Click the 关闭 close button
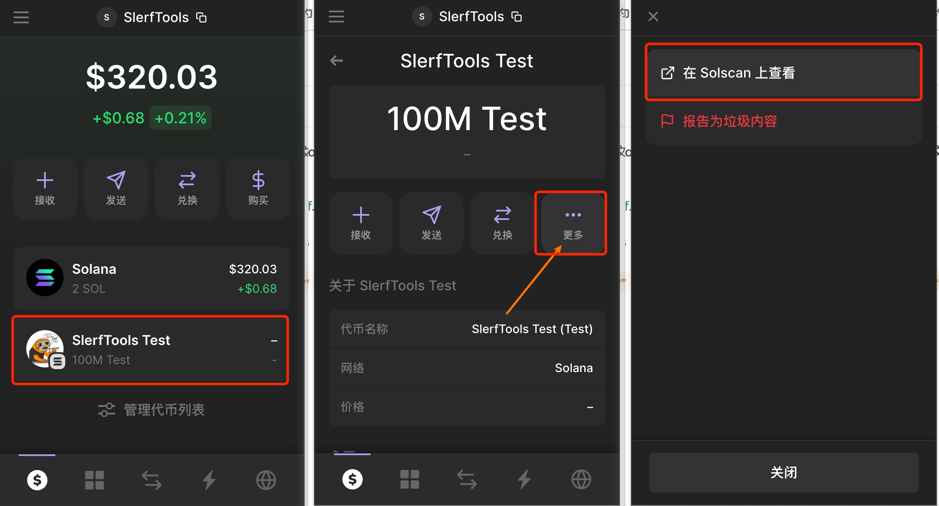 point(783,472)
